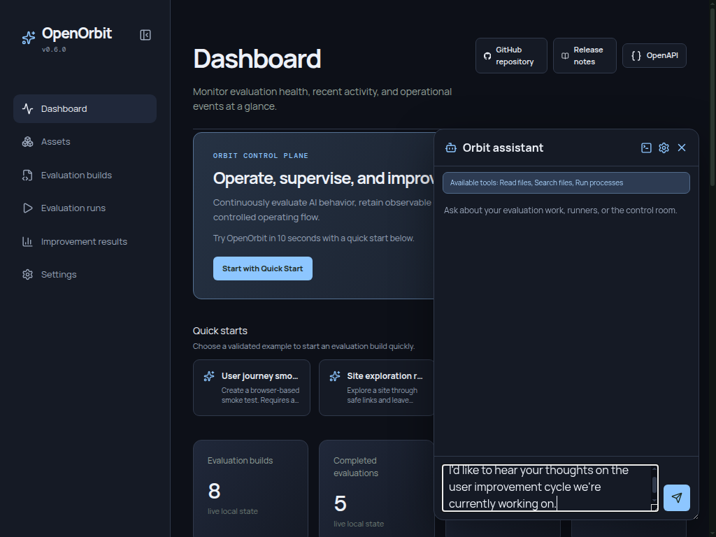Click the Evaluation builds stat card
Viewport: 716px width, 537px height.
point(251,489)
